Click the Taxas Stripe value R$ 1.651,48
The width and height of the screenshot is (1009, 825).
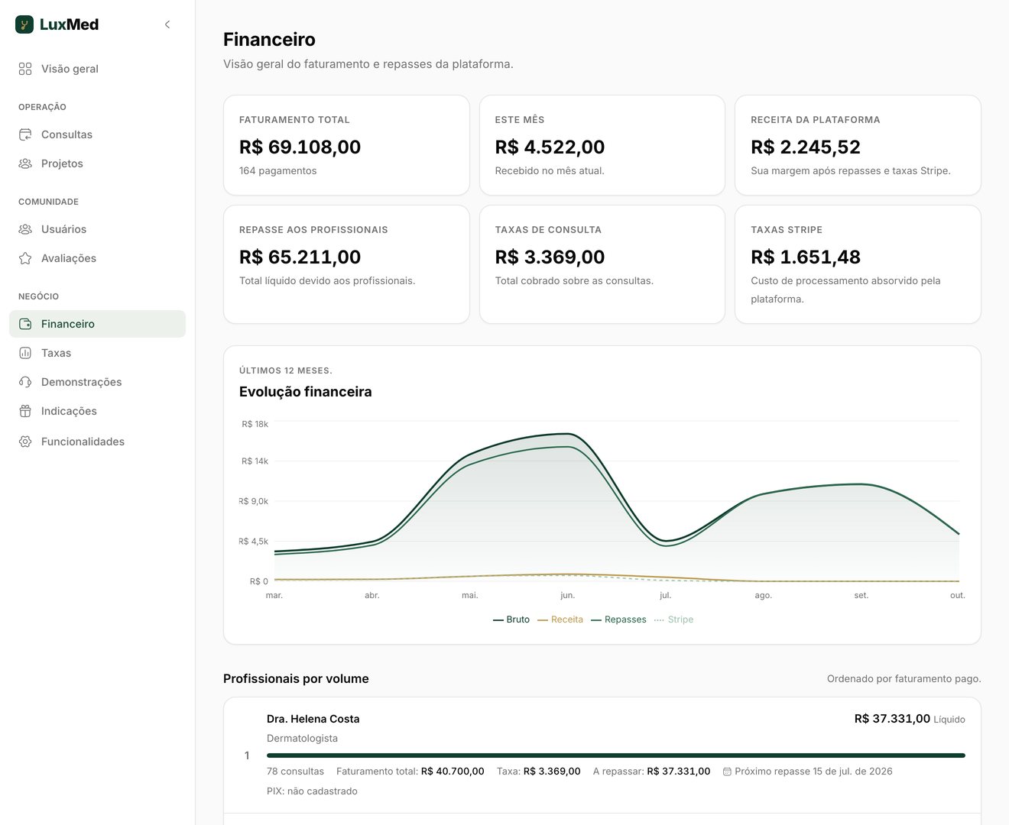806,257
